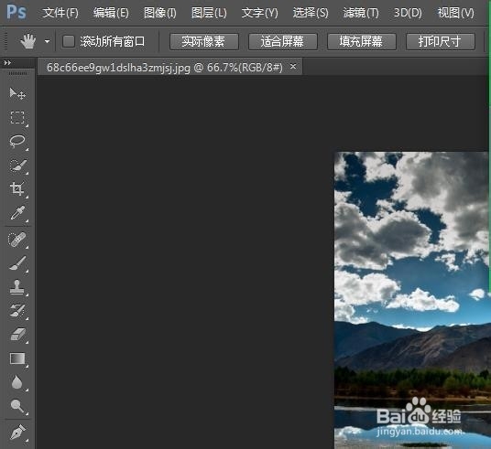The height and width of the screenshot is (449, 491).
Task: Select the History Brush tool
Action: 17,311
